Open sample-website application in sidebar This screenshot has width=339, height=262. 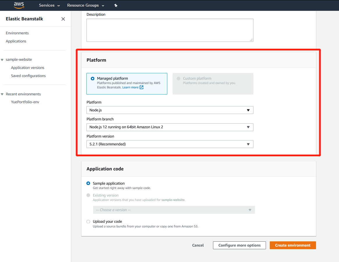point(19,59)
